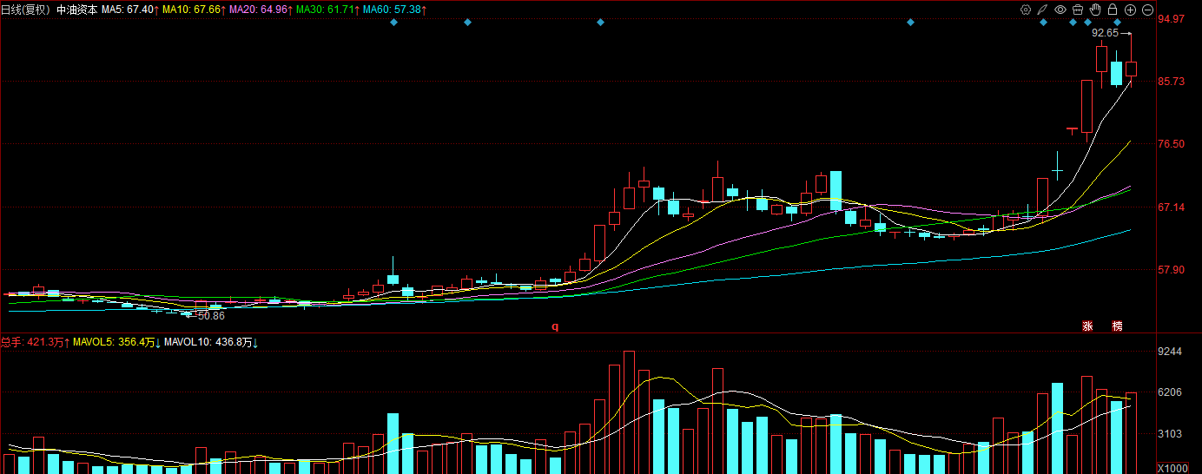Click the 94.97 price axis value
The width and height of the screenshot is (1202, 474).
[1172, 19]
